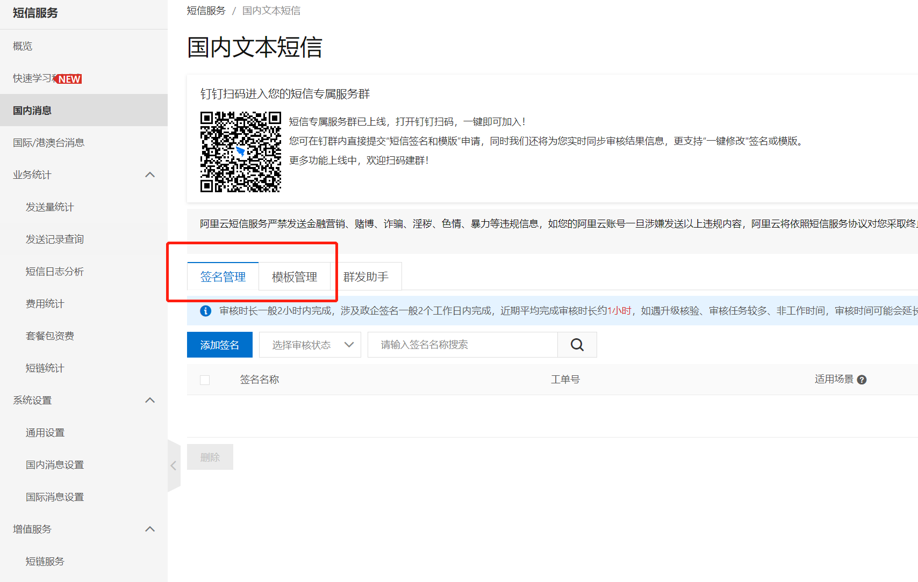The image size is (918, 582).
Task: Collapse the sidebar using the arrow handle
Action: point(174,465)
